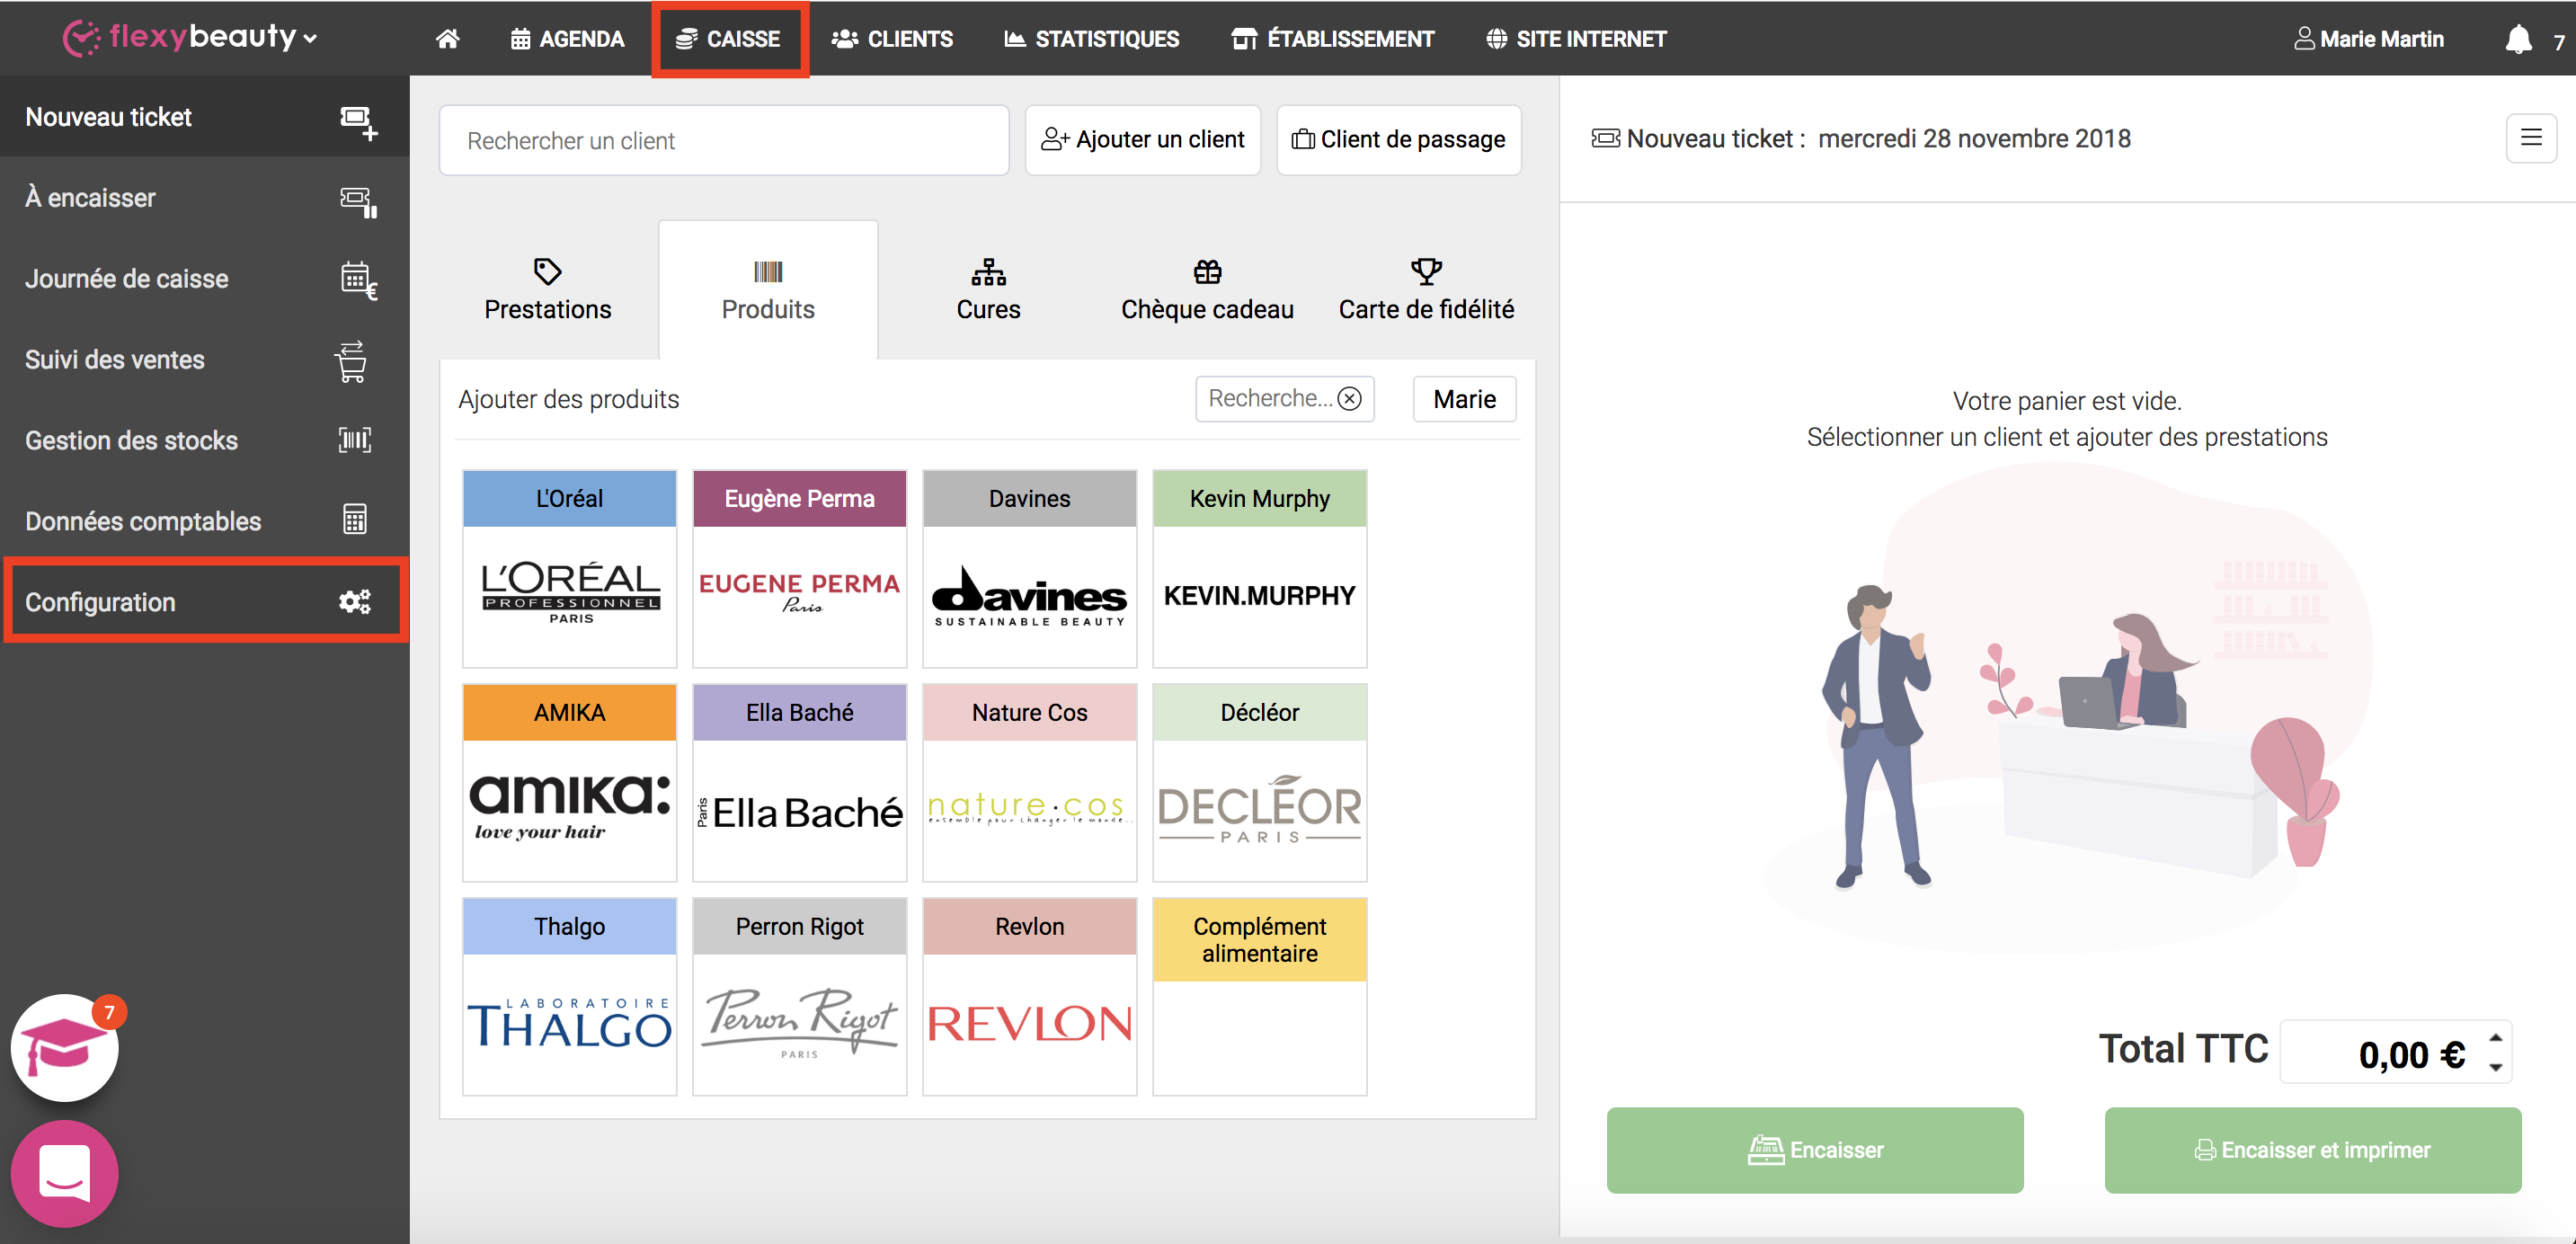Screen dimensions: 2576x1244
Task: Select the Kevin Murphy brand tile
Action: click(x=1259, y=568)
